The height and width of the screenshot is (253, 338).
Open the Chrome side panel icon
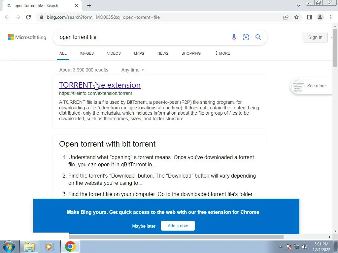point(310,17)
